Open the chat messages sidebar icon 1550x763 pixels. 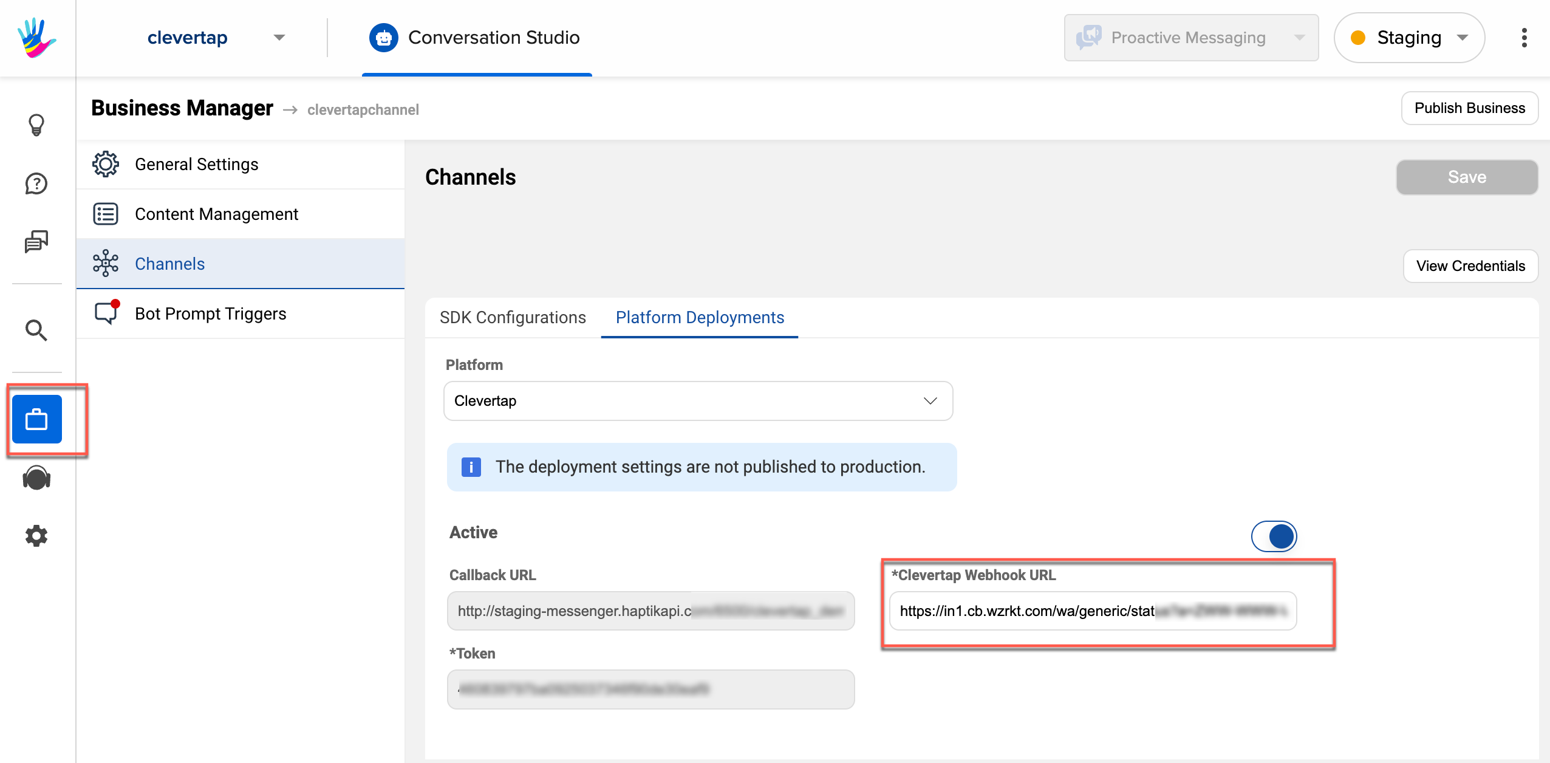36,241
